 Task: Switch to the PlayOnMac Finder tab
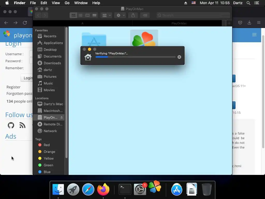[179, 23]
